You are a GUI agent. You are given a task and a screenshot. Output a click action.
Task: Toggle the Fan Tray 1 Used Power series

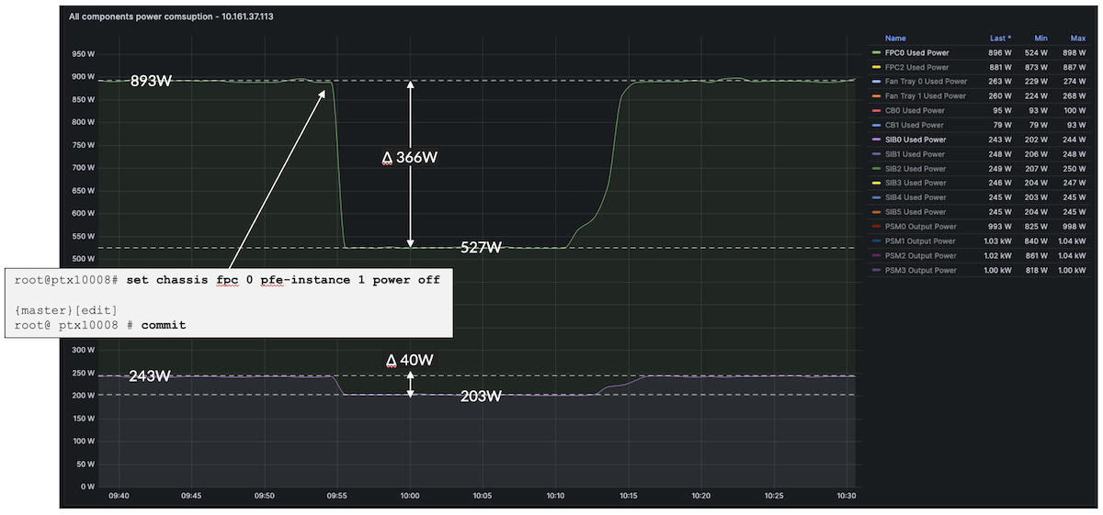click(x=925, y=96)
